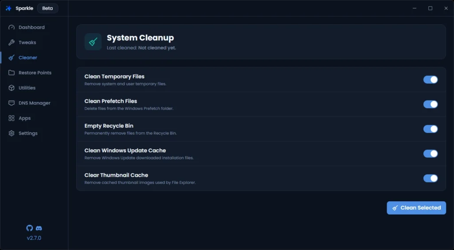Switch off Clean Windows Update Cache
Viewport: 454px width, 250px height.
point(430,153)
